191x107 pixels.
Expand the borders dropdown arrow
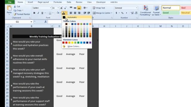[x=53, y=13]
